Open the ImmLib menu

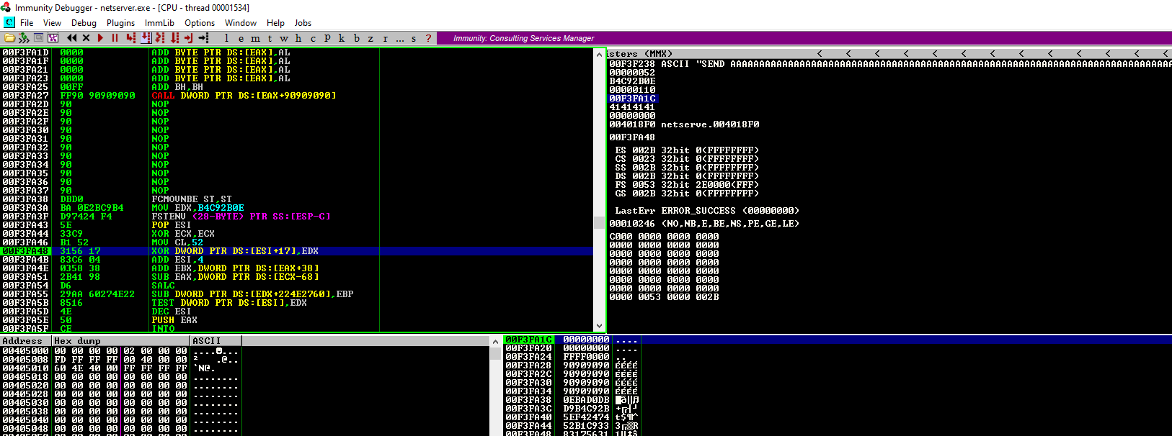(159, 23)
